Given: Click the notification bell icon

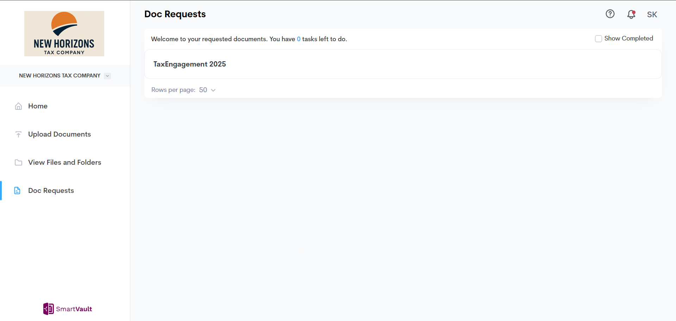Looking at the screenshot, I should 631,15.
